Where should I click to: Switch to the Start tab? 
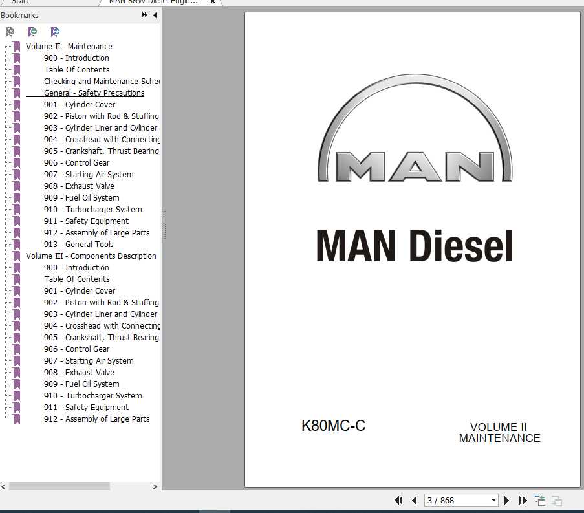click(21, 2)
